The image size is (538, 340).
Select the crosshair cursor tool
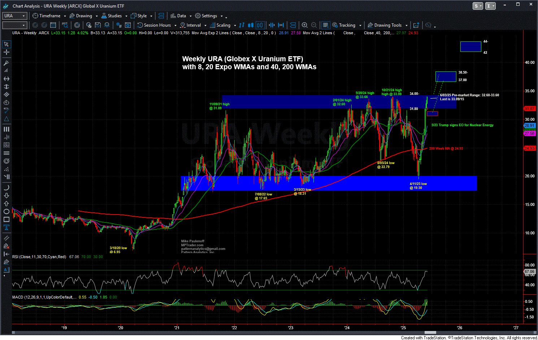[6, 52]
